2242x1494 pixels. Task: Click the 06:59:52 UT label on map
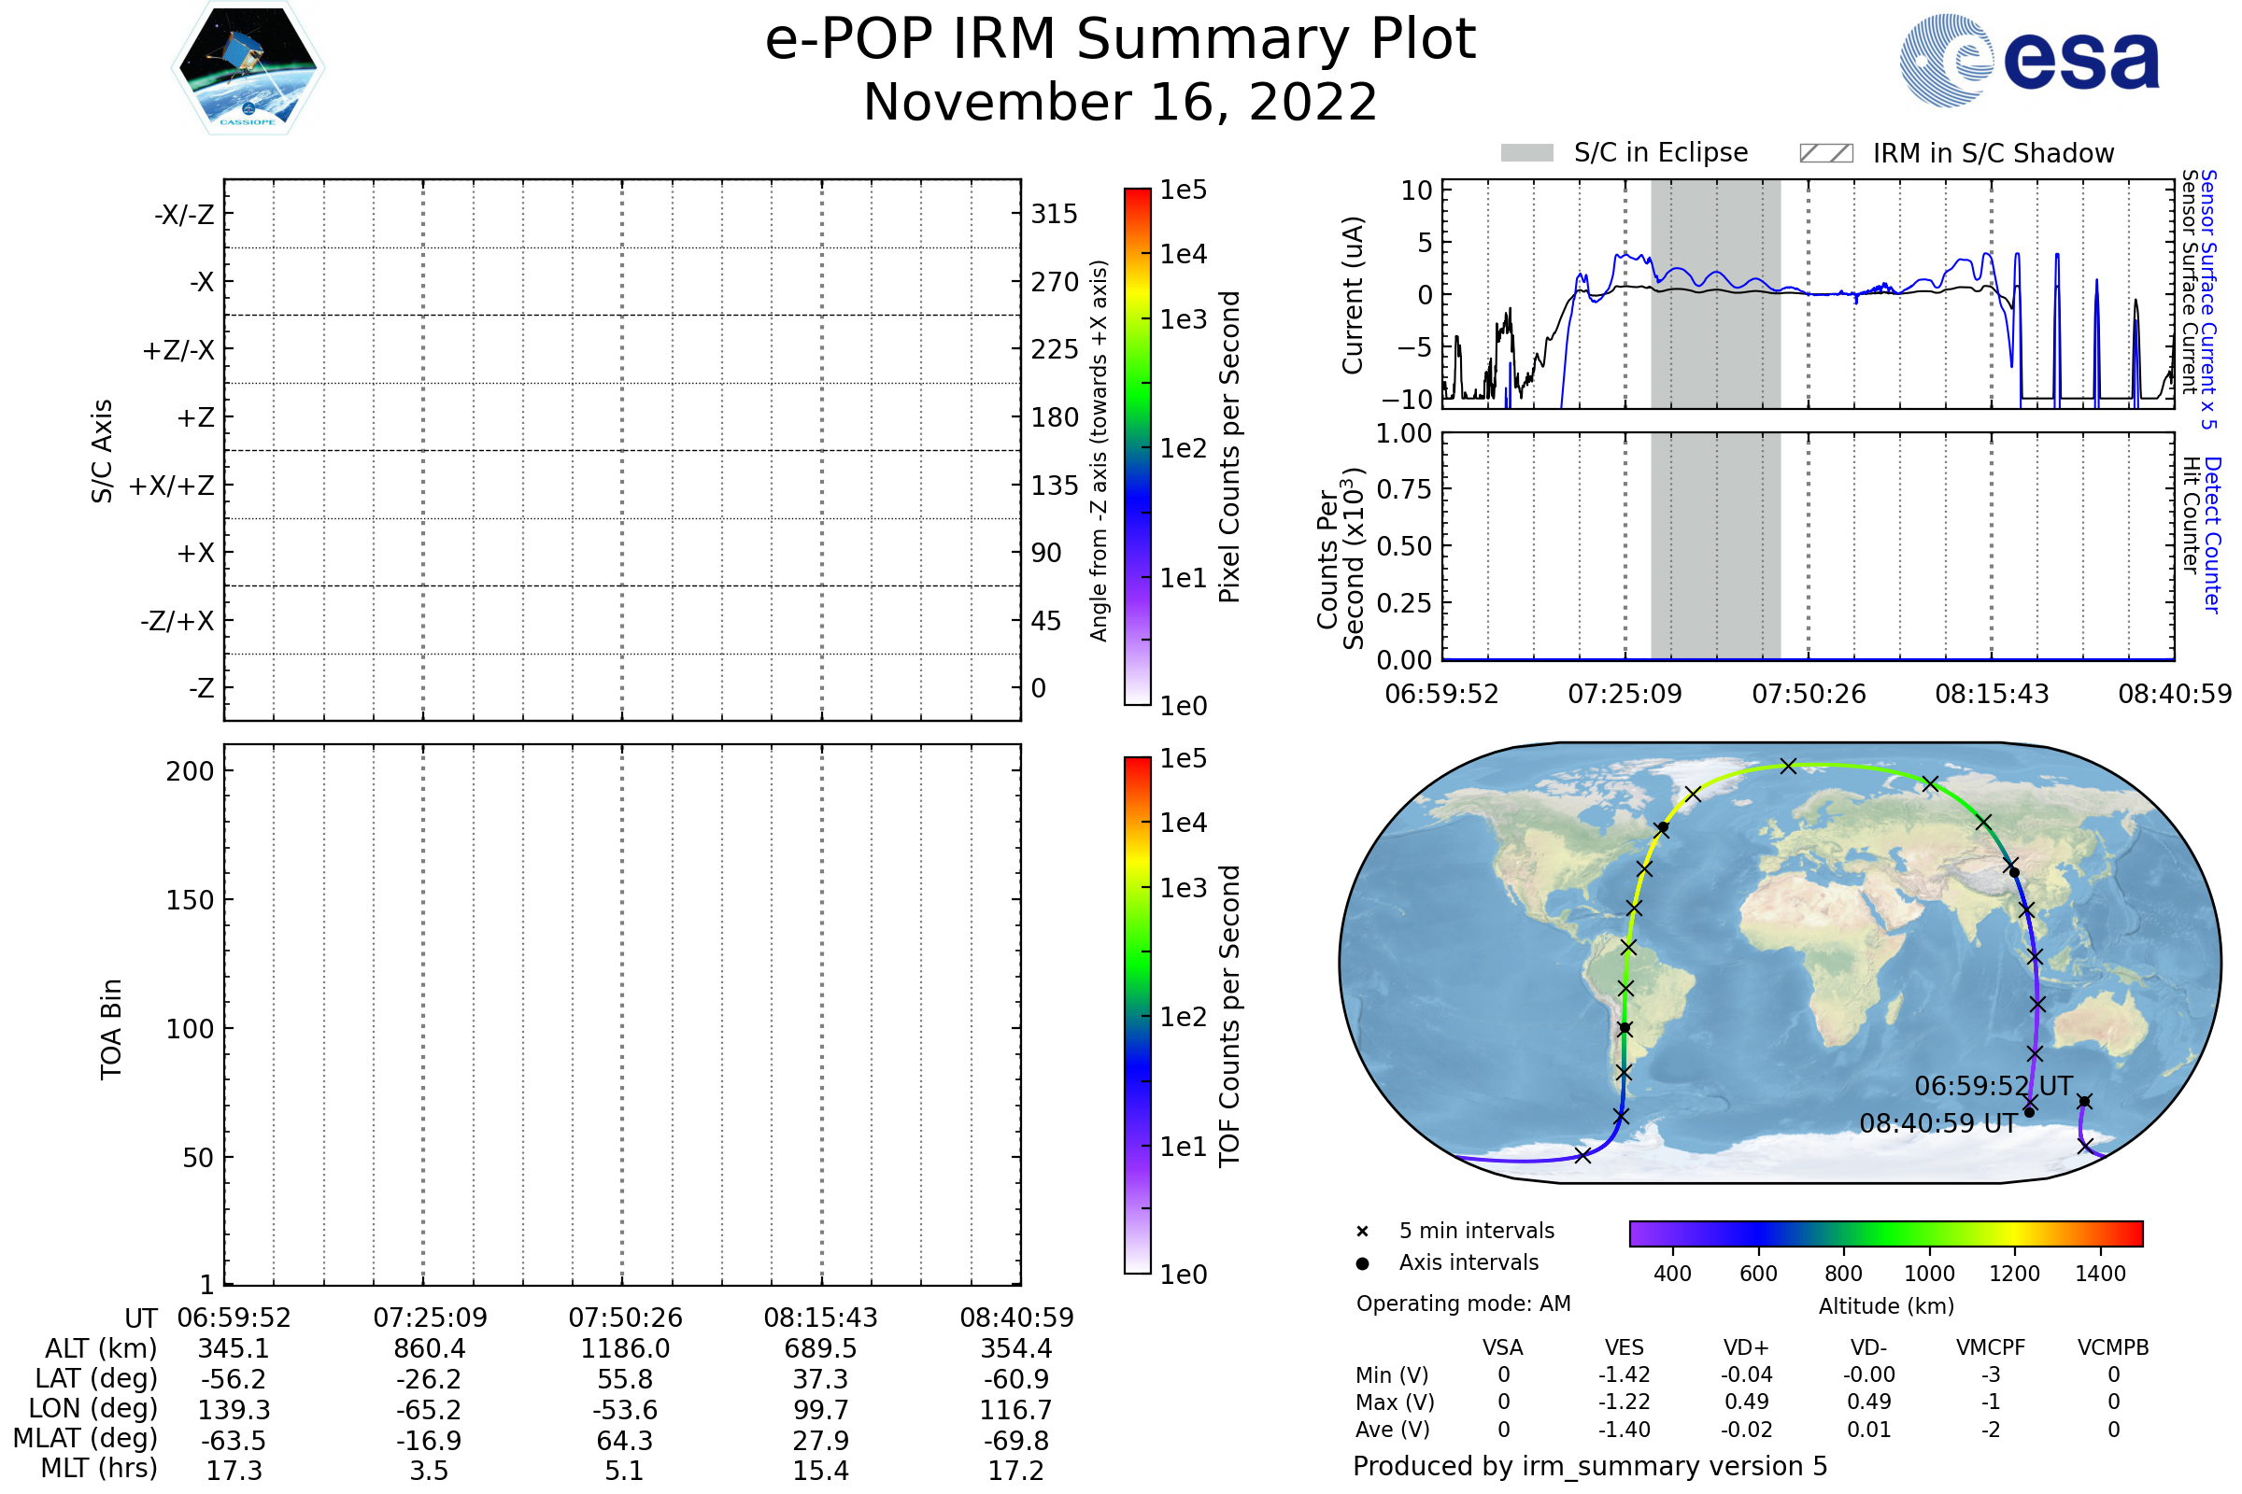[1993, 1086]
